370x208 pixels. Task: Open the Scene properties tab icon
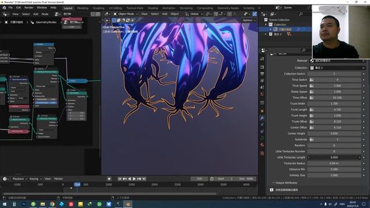pyautogui.click(x=262, y=87)
